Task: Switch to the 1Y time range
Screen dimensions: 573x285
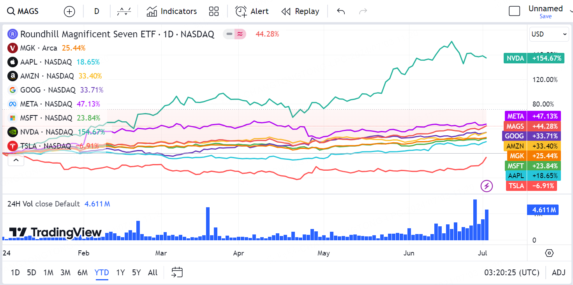Action: click(x=120, y=273)
